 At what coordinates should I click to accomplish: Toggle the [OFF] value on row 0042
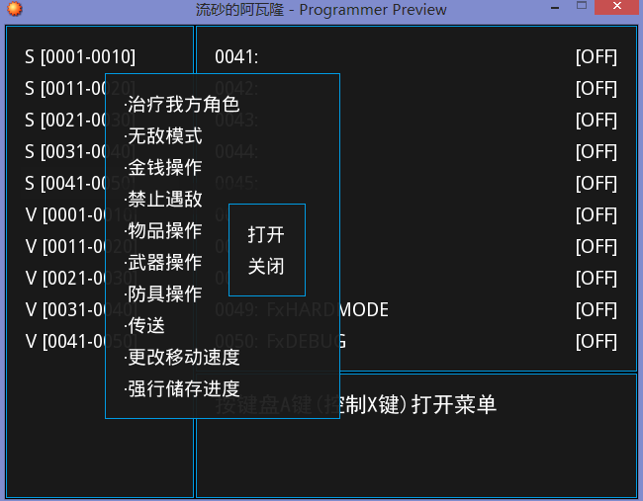point(597,89)
